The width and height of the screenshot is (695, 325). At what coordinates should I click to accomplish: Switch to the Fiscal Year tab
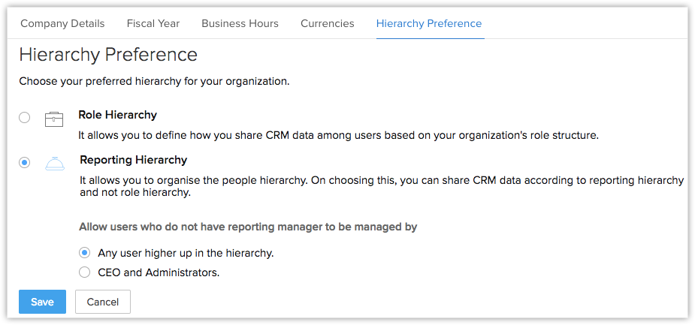tap(153, 23)
